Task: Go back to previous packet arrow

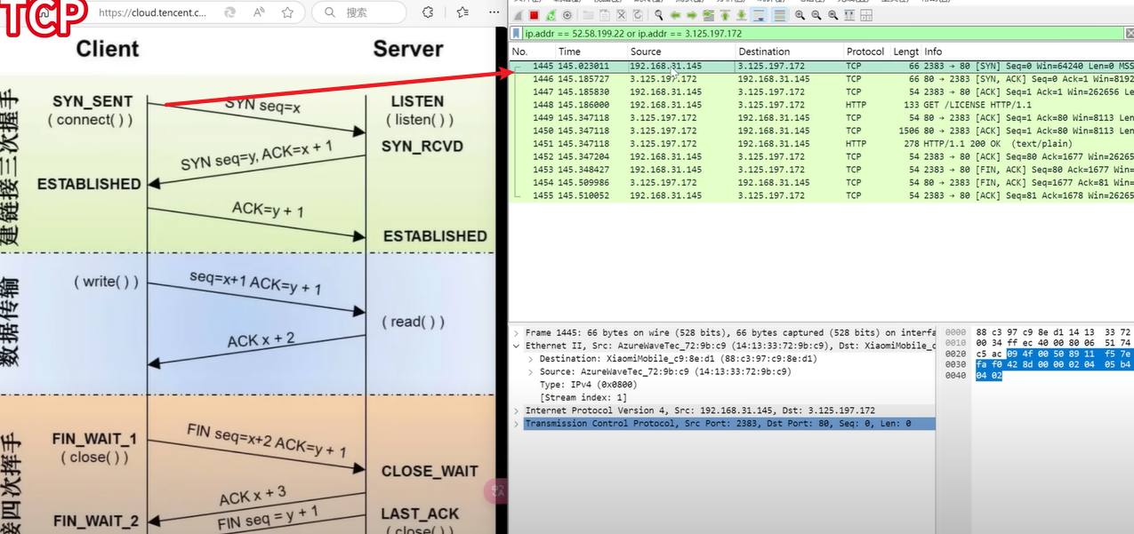Action: coord(675,15)
